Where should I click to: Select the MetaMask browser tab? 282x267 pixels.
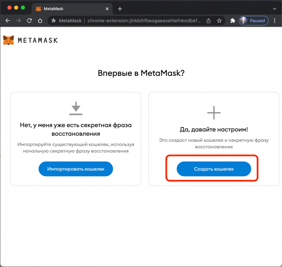(x=72, y=8)
